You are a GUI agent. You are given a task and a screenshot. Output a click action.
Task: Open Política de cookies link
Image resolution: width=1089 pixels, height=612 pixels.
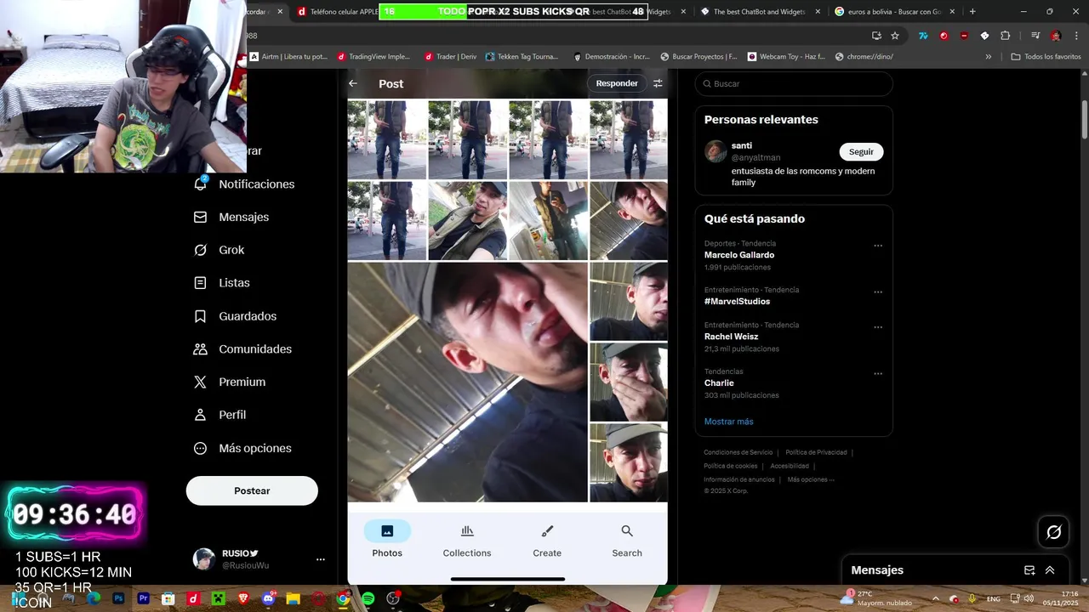click(730, 466)
